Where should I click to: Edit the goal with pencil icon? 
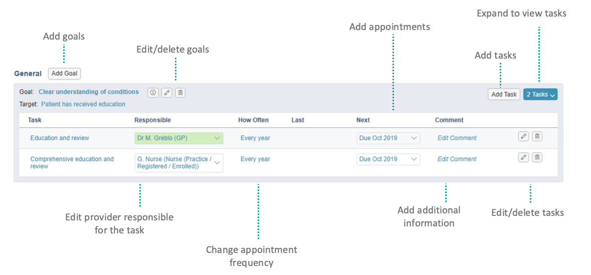[x=166, y=92]
